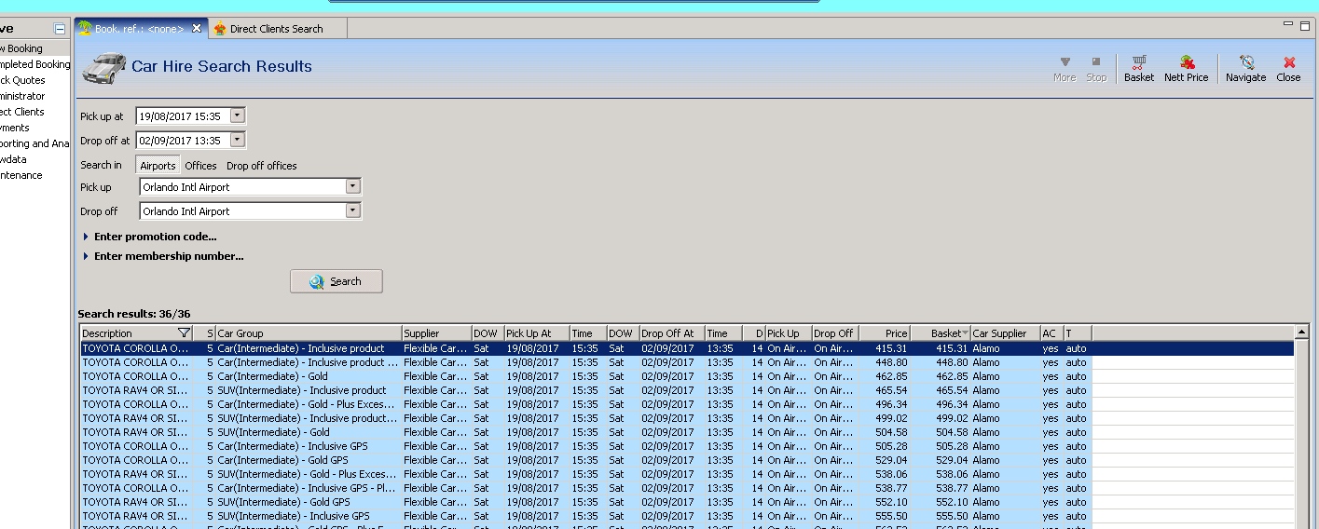Open Direct Clients in left panel
Screen dimensions: 1319x529
(x=22, y=112)
